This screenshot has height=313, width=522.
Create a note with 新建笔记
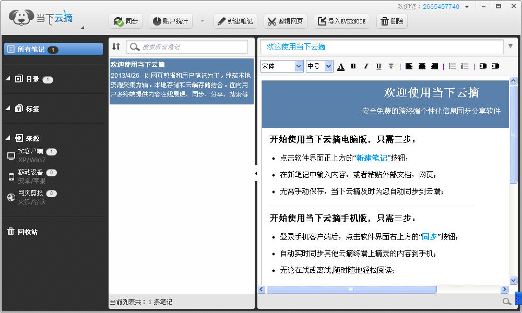(x=234, y=21)
